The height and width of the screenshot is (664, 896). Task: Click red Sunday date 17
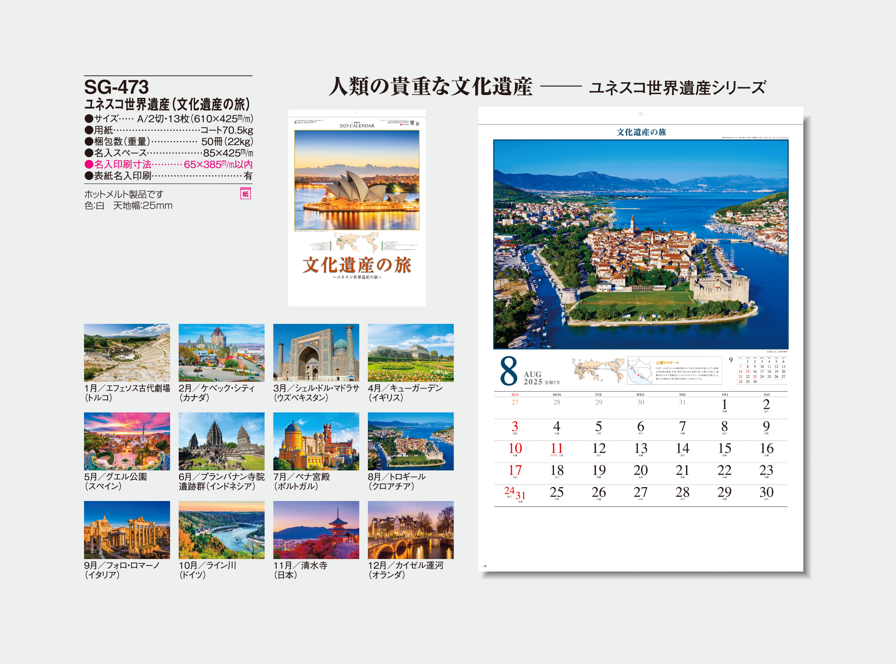[x=515, y=470]
